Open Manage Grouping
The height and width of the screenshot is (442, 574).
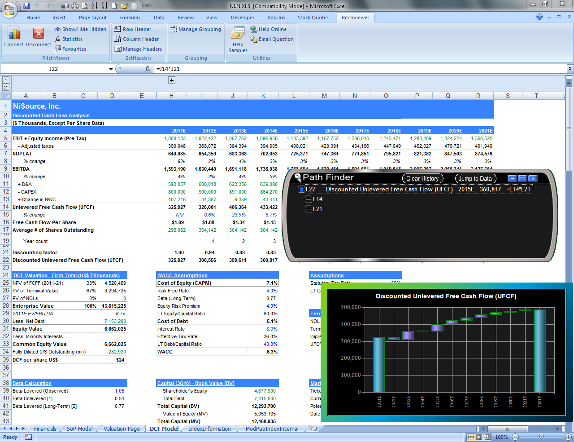196,29
